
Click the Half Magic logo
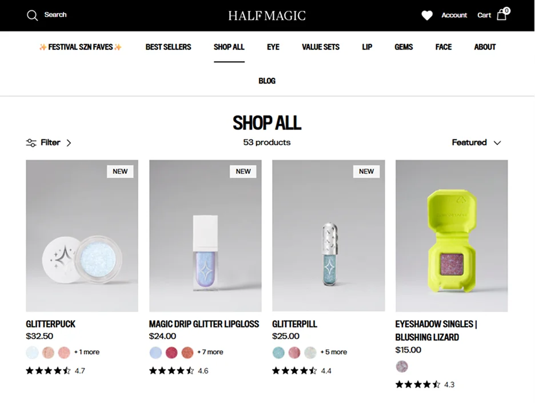click(267, 15)
